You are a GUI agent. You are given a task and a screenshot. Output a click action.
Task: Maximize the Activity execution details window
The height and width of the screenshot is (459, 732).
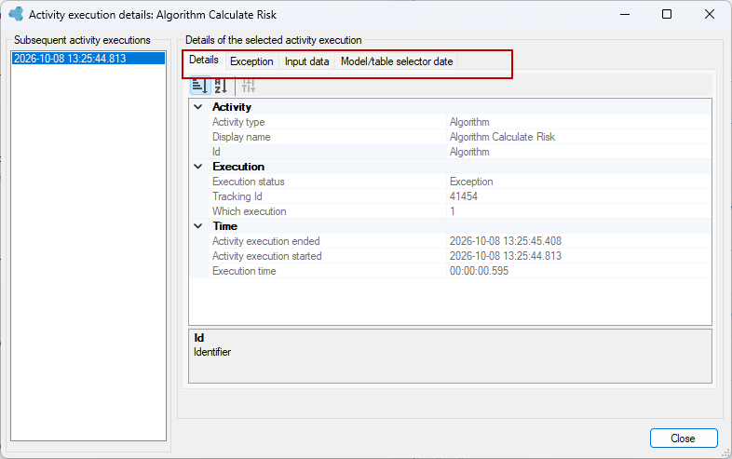coord(667,15)
